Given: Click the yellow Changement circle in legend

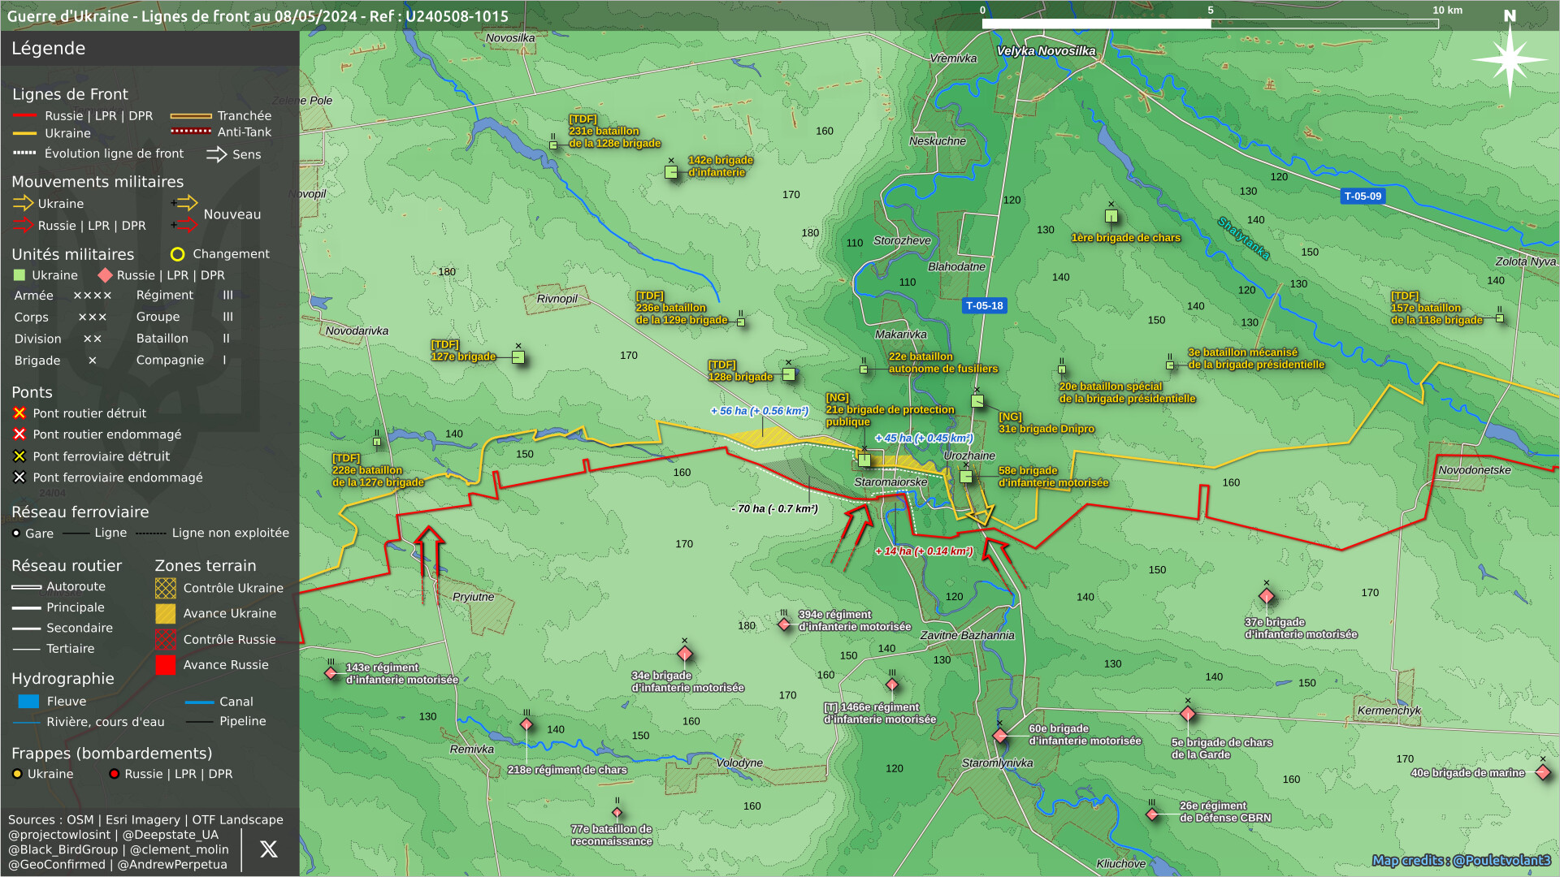Looking at the screenshot, I should (x=177, y=254).
